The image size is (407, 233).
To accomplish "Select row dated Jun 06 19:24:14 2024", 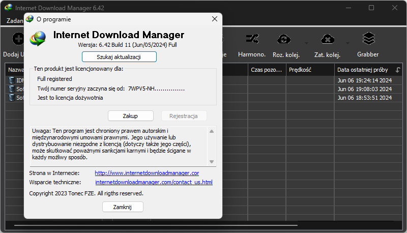I will (x=364, y=80).
